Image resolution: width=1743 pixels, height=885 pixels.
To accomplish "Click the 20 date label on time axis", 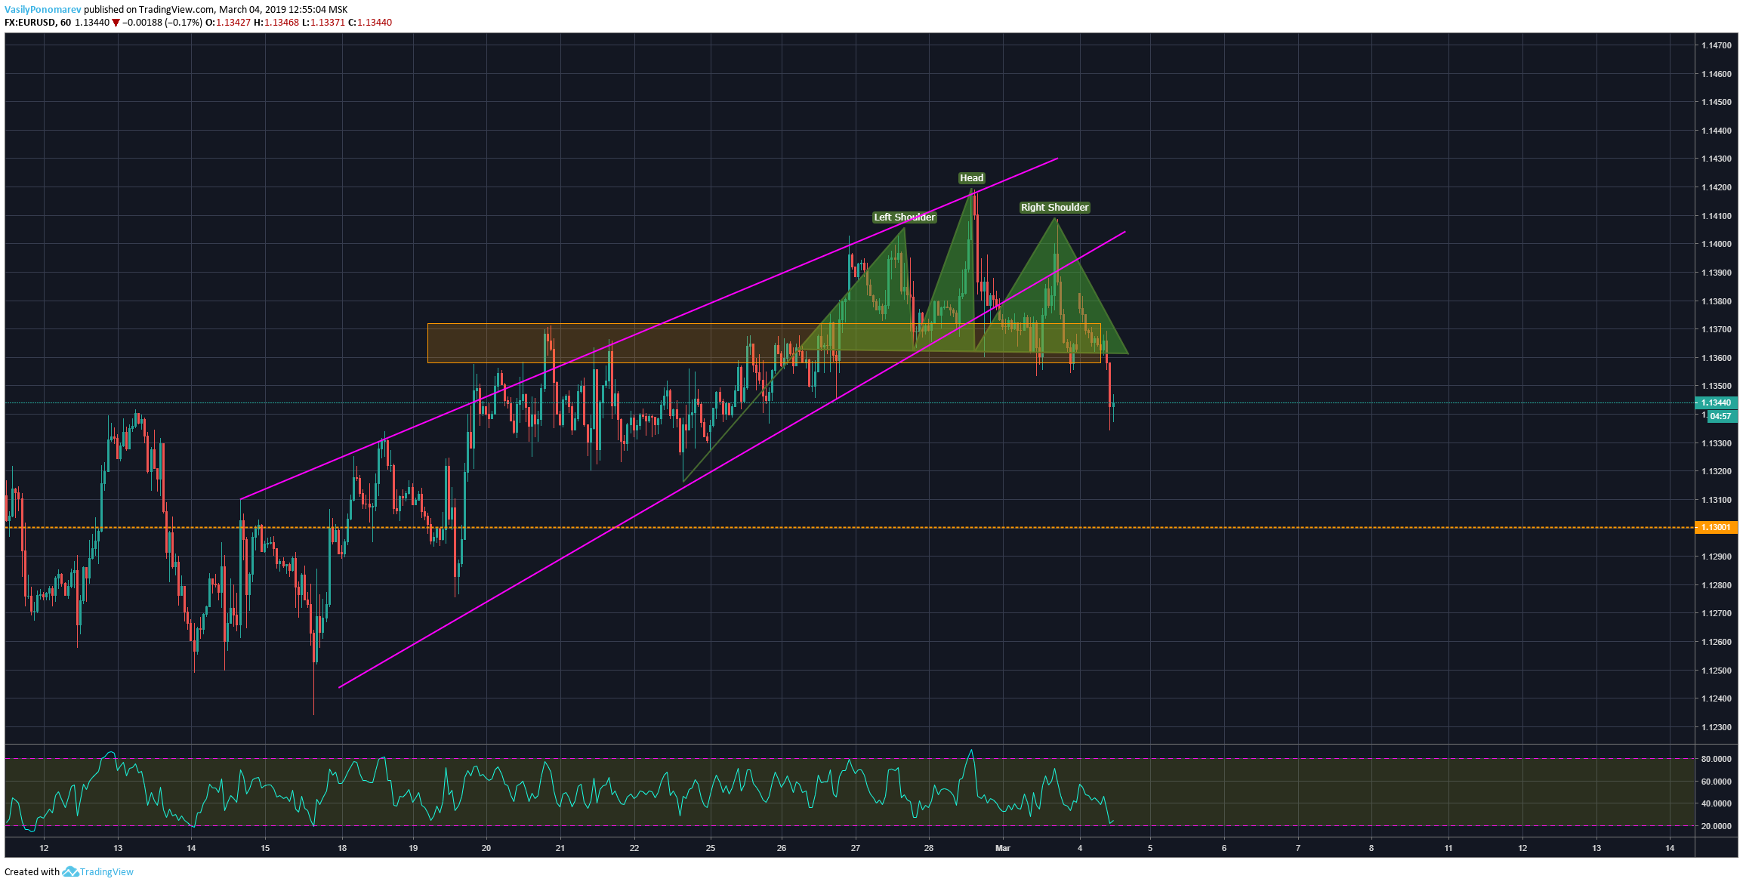I will click(486, 848).
